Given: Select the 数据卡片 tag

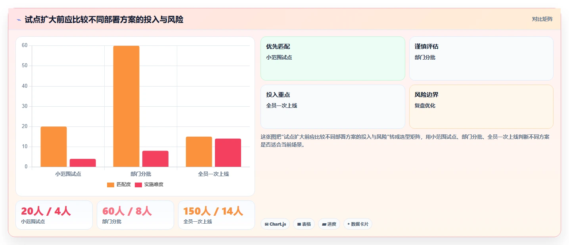Looking at the screenshot, I should 358,224.
